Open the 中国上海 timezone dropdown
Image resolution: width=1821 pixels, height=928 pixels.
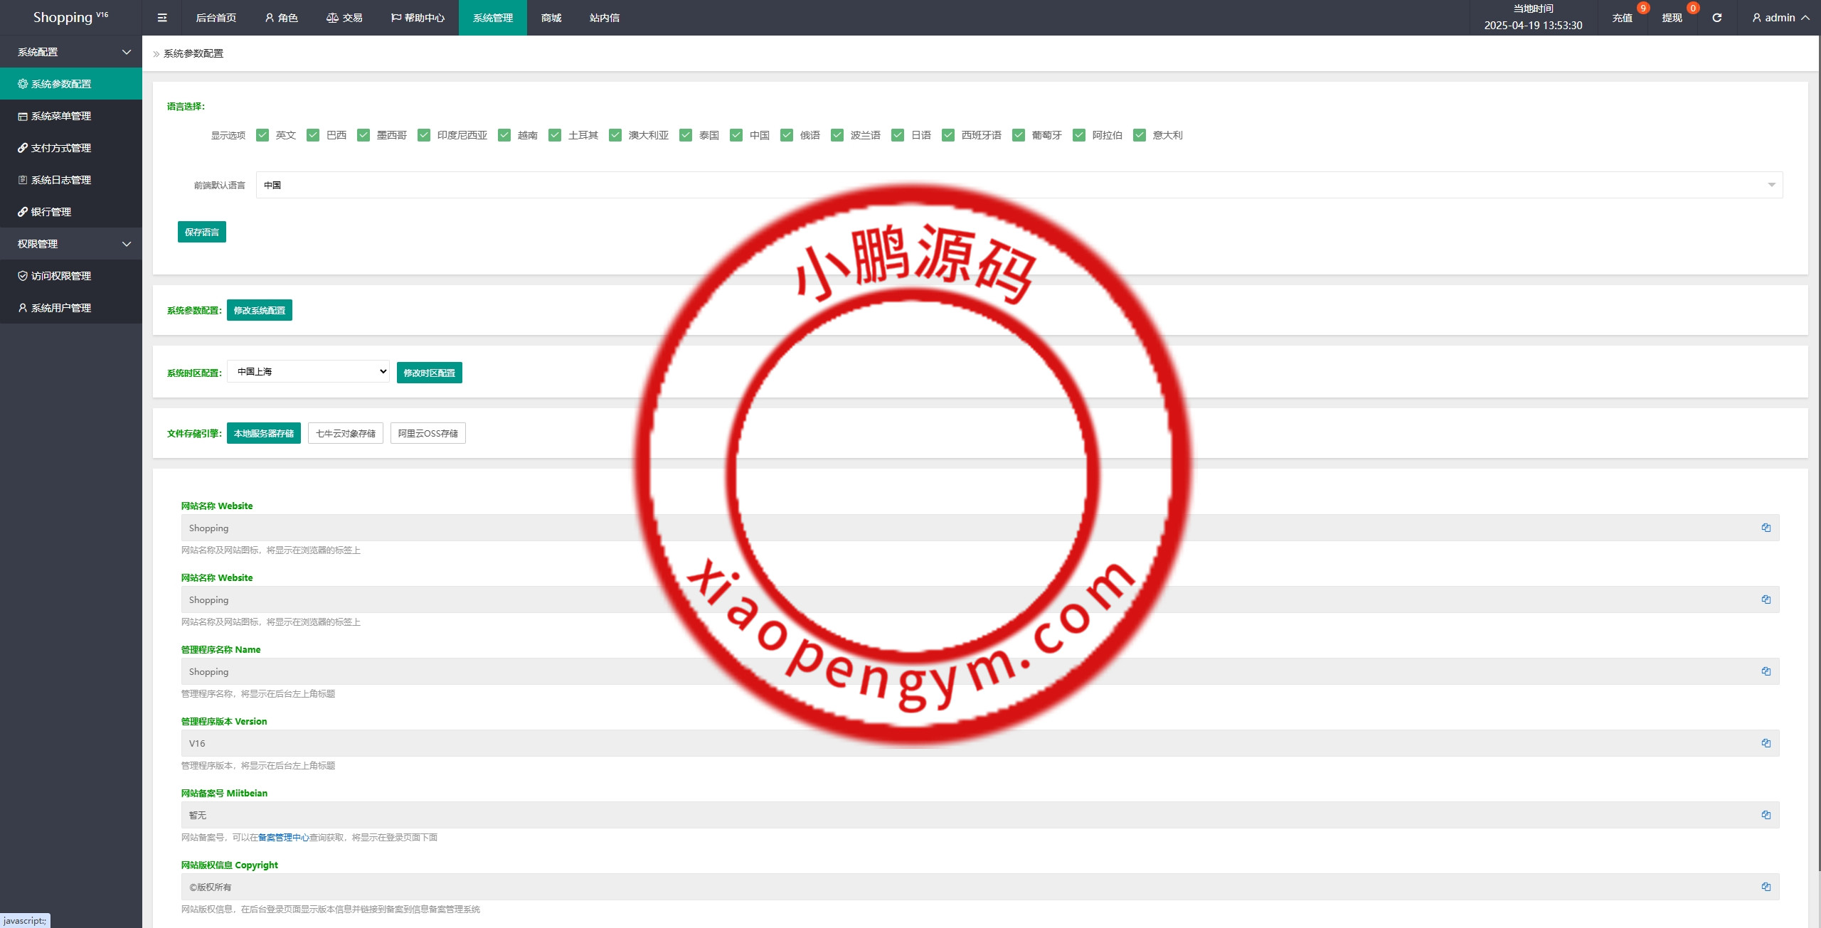[x=308, y=371]
